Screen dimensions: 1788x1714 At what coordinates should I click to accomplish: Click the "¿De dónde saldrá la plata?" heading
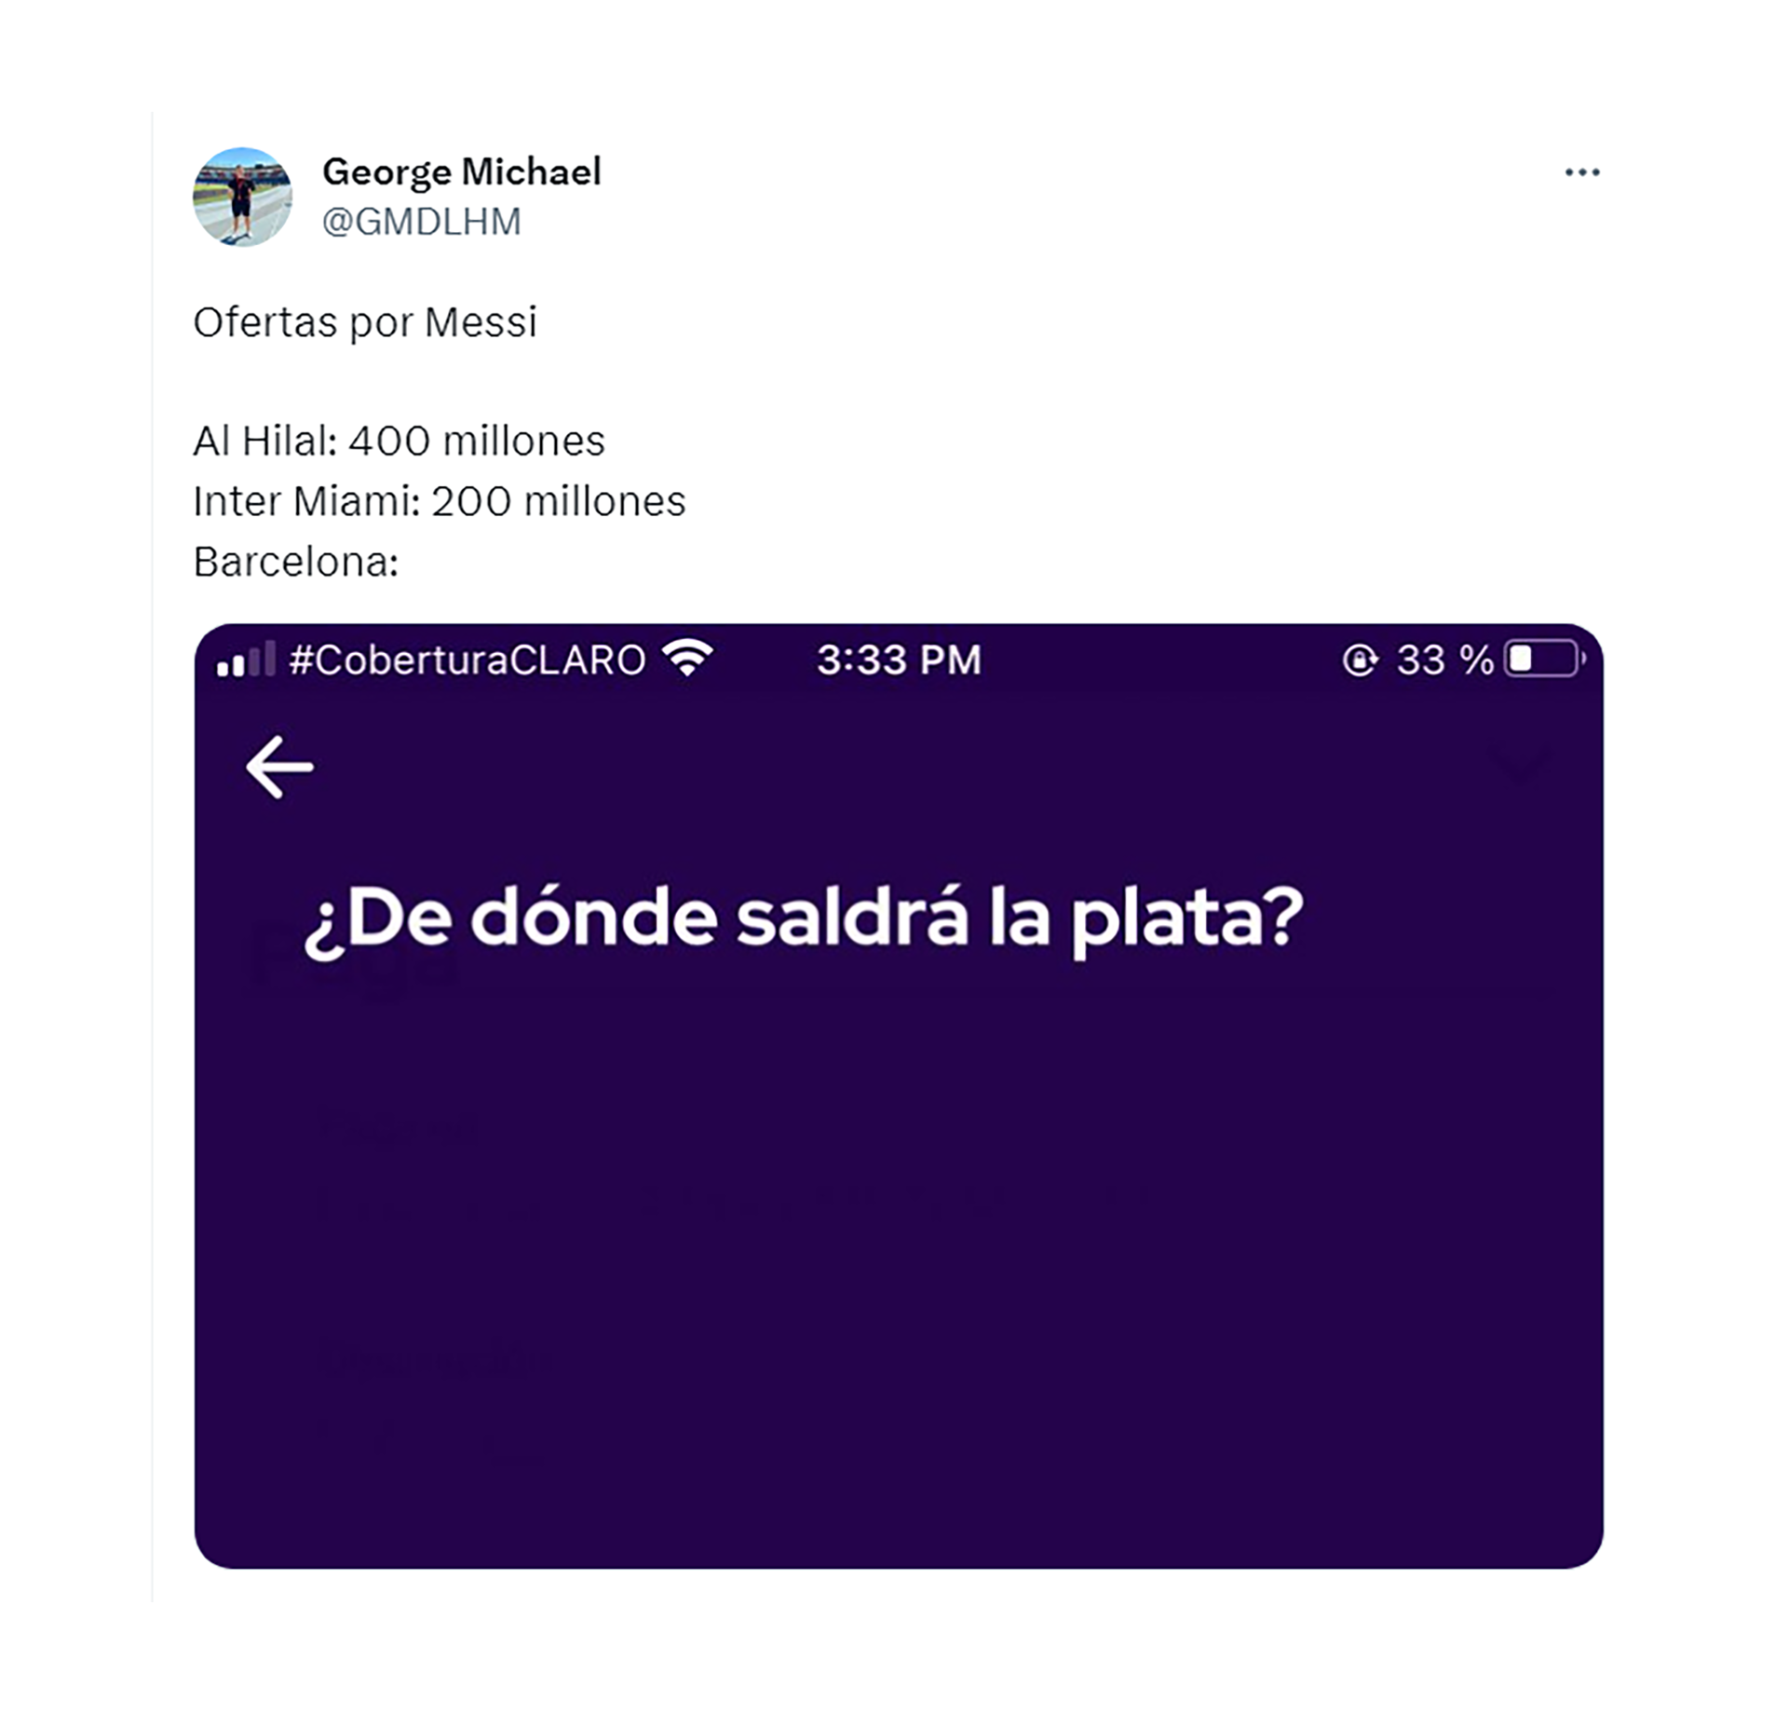[804, 918]
